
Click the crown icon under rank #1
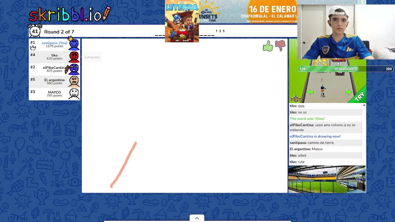pos(33,48)
